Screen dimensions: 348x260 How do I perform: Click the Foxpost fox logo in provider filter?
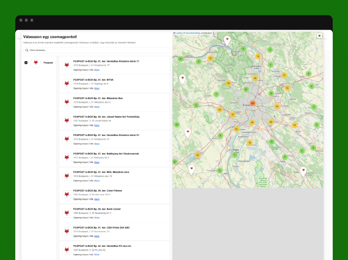point(36,63)
